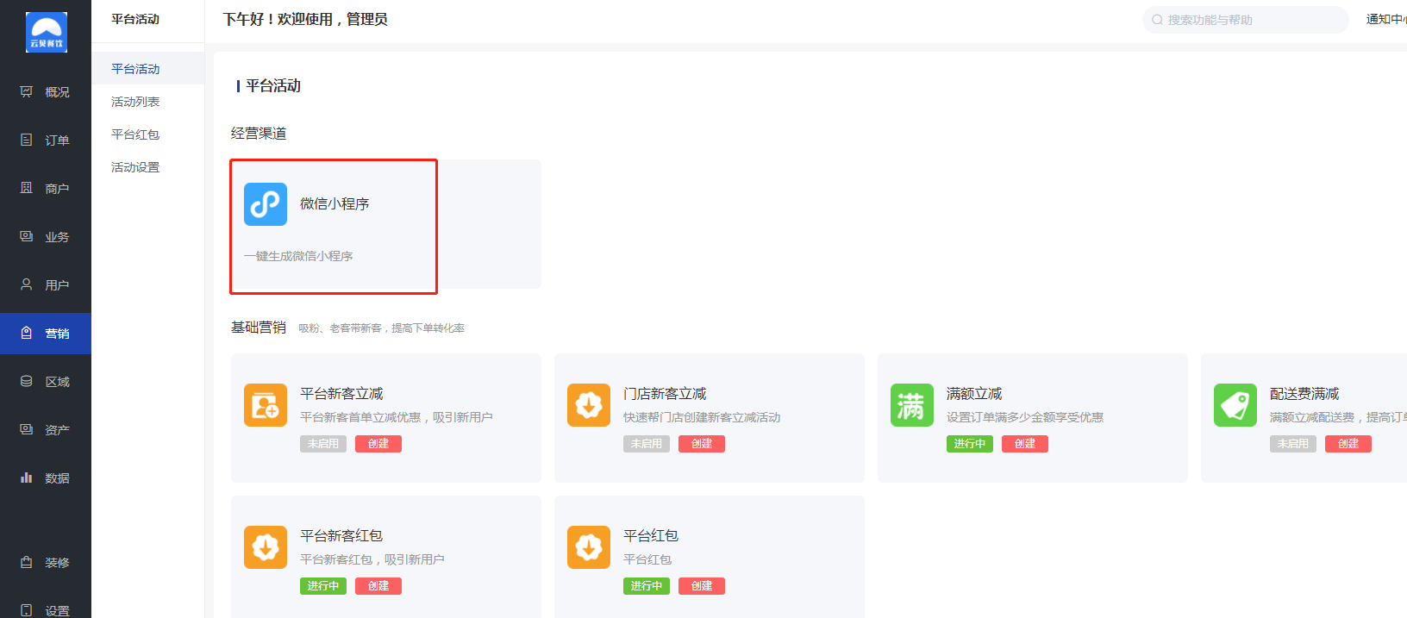Open 概况 overview in the sidebar
The image size is (1407, 618).
(x=46, y=92)
